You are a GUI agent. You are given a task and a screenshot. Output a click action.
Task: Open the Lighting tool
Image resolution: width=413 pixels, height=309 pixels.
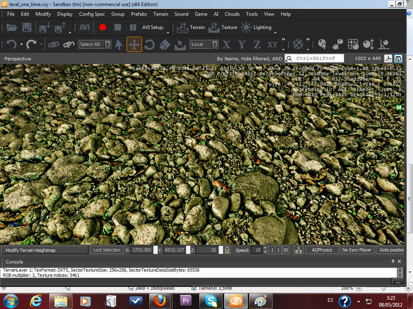click(257, 27)
